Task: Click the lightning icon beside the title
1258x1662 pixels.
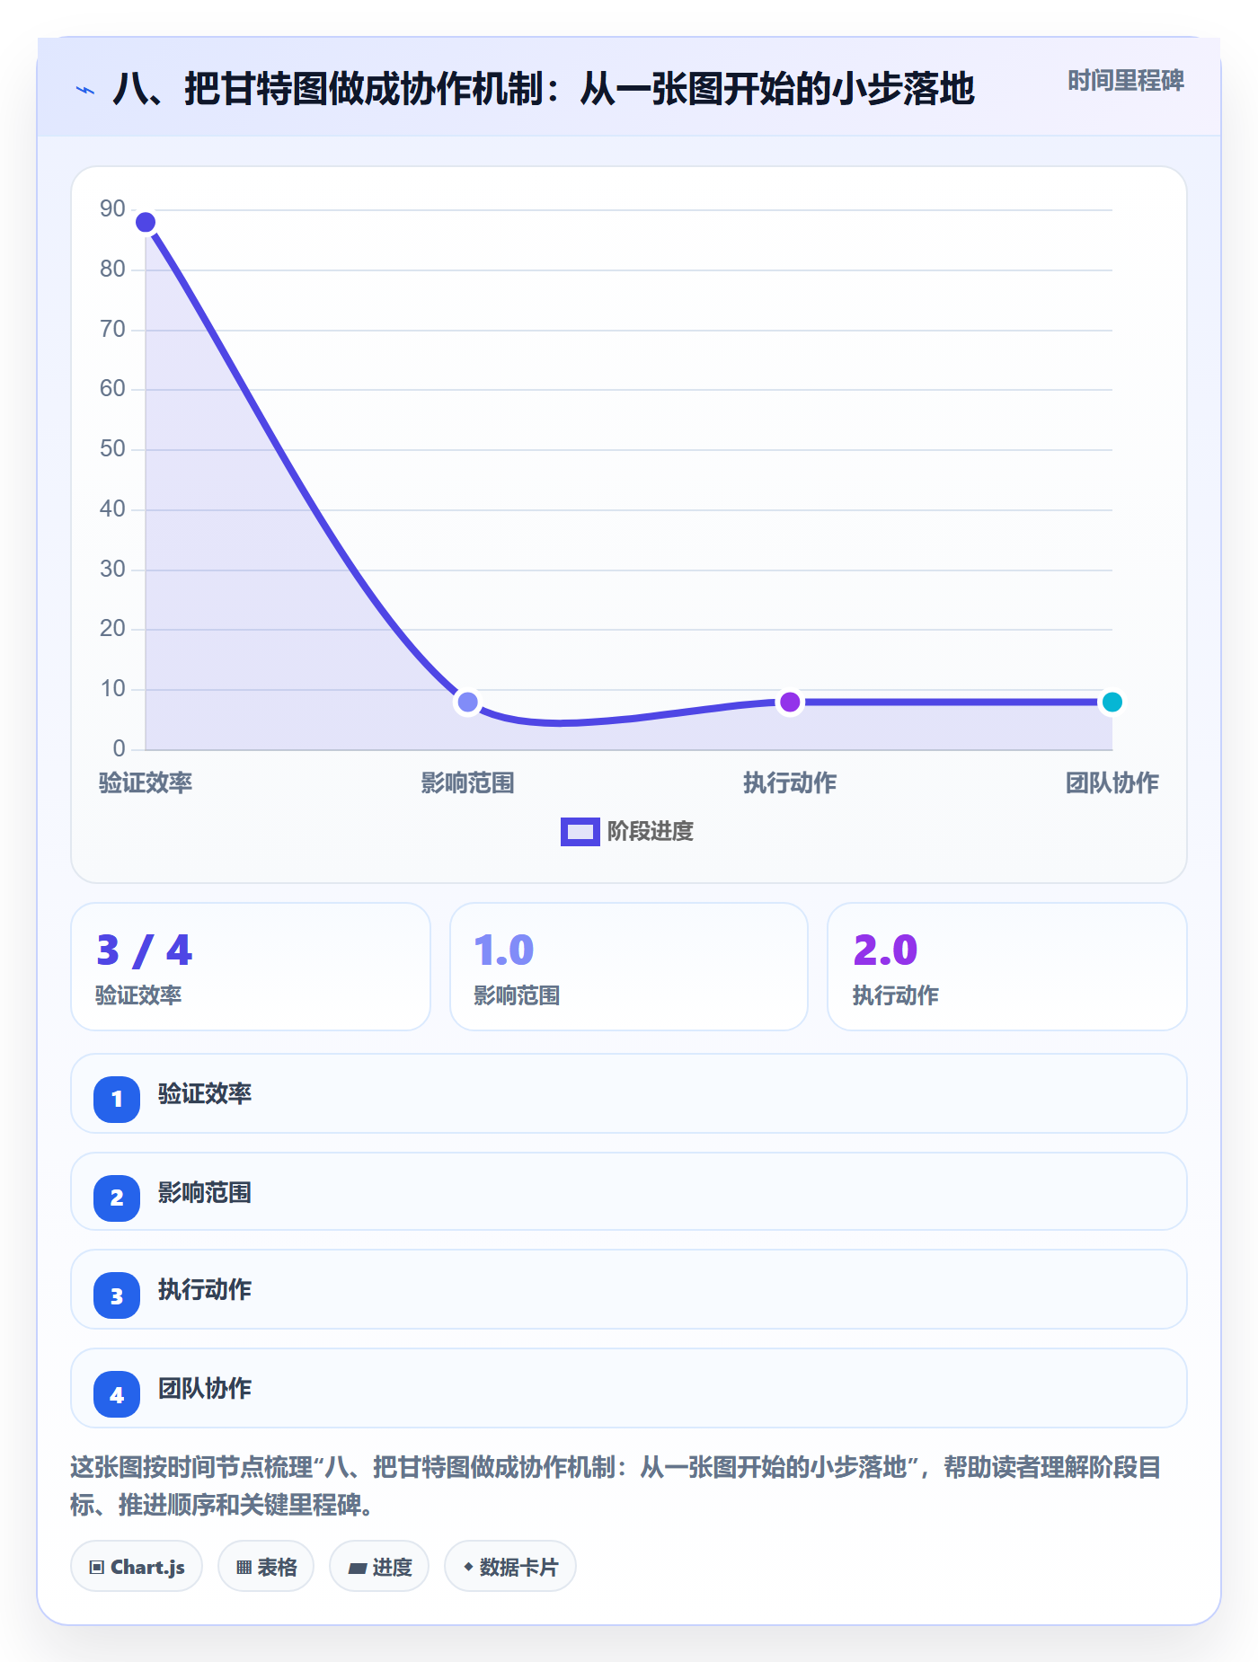Action: pyautogui.click(x=85, y=90)
